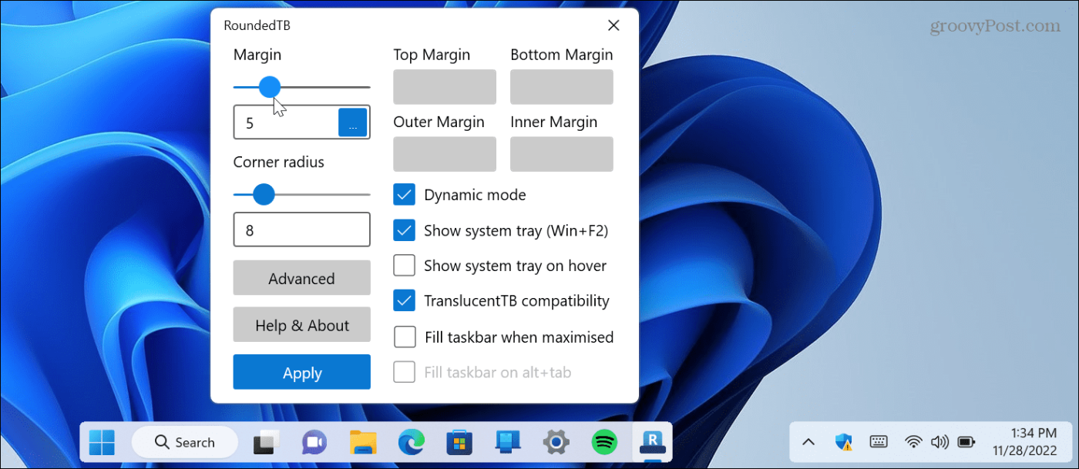Close the RoundedTB window
Image resolution: width=1079 pixels, height=469 pixels.
point(613,25)
